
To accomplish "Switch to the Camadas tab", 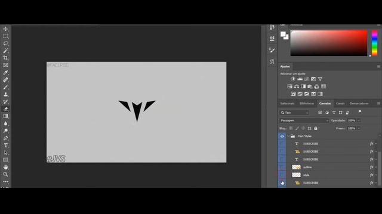I will coord(325,103).
